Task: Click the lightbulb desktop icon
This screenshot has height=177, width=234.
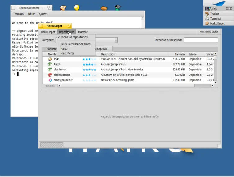Action: (x=77, y=7)
